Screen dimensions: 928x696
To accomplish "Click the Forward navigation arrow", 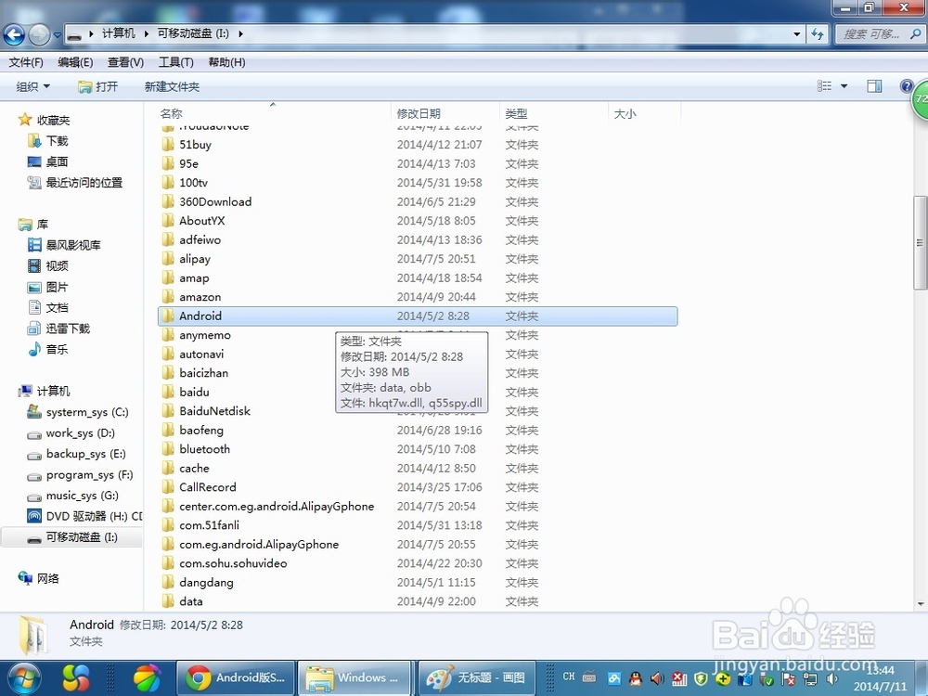I will coord(40,35).
